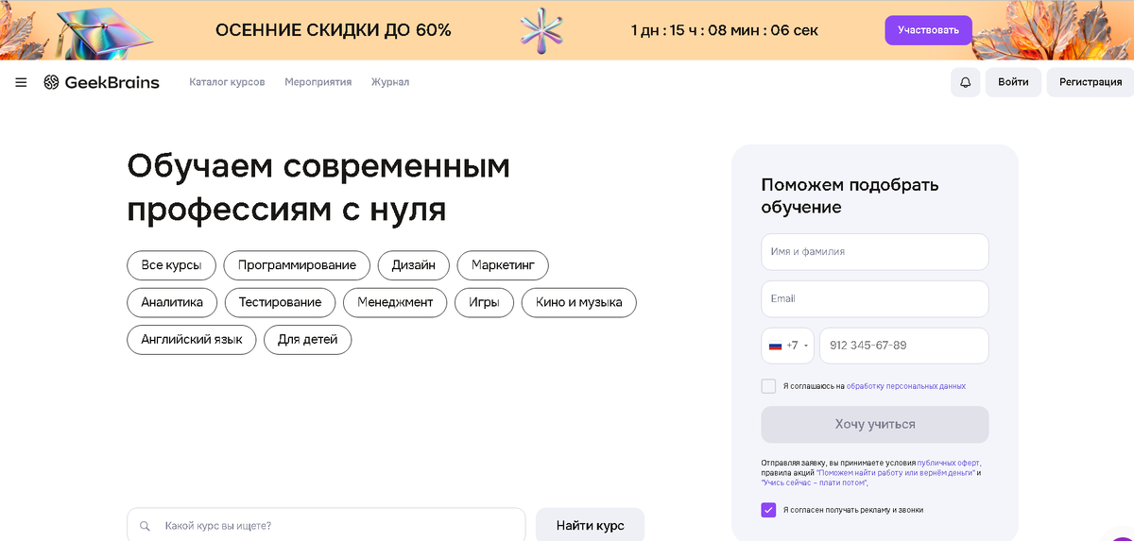Select the Игры category
The image size is (1134, 541).
484,302
